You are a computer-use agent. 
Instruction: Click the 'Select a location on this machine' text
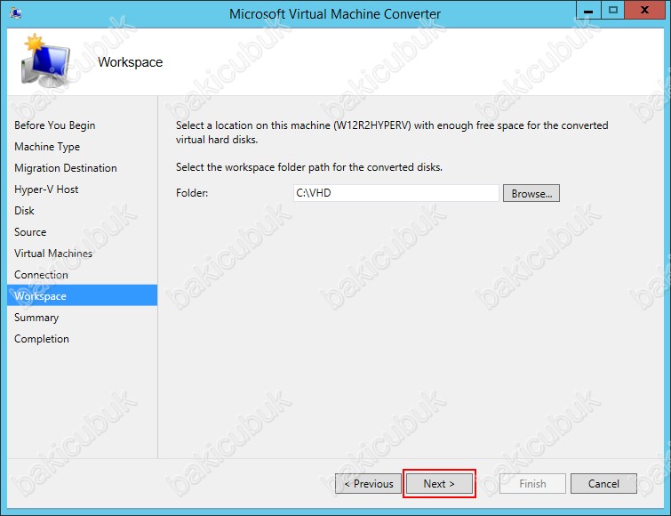(x=392, y=133)
